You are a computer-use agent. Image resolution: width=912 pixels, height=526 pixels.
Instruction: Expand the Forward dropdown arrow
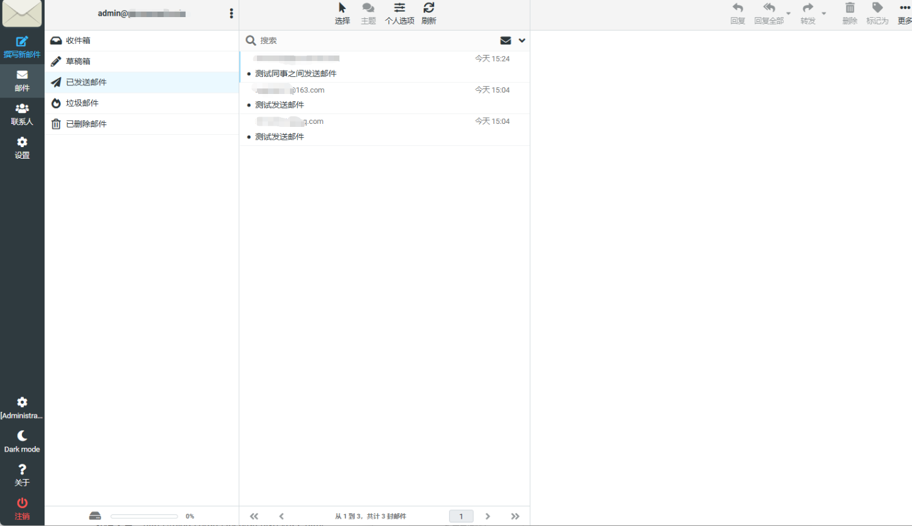pos(824,13)
